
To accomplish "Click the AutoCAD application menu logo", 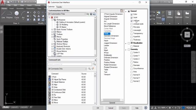I will (2, 3).
